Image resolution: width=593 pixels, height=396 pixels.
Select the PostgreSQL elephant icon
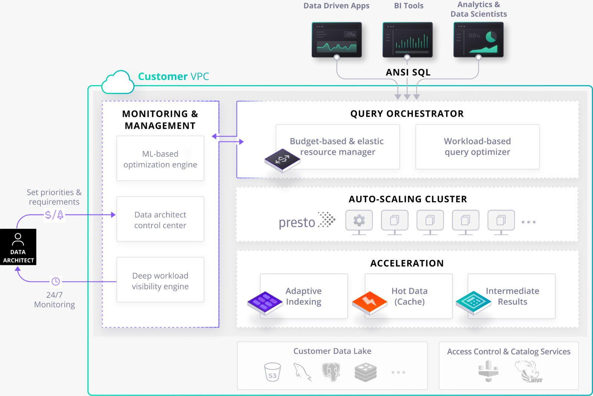pyautogui.click(x=331, y=372)
